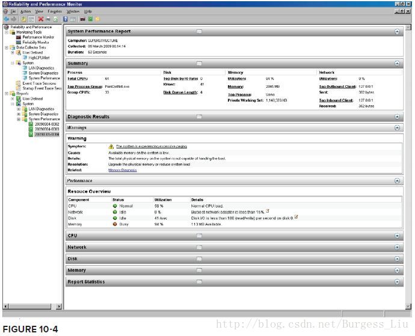Click the tree pane's left scroll arrow
The height and width of the screenshot is (336, 415).
[5, 307]
